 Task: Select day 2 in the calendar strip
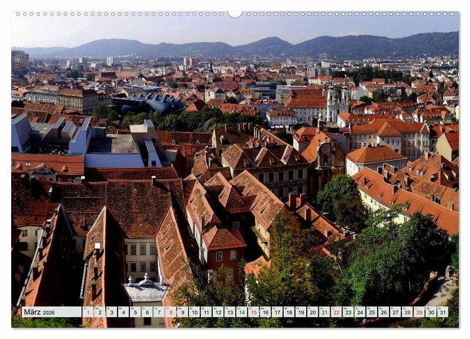click(x=100, y=312)
